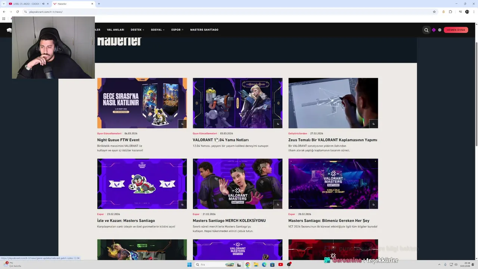Open the Chrome profile avatar
Screen dimensions: 478x269
[x=467, y=12]
